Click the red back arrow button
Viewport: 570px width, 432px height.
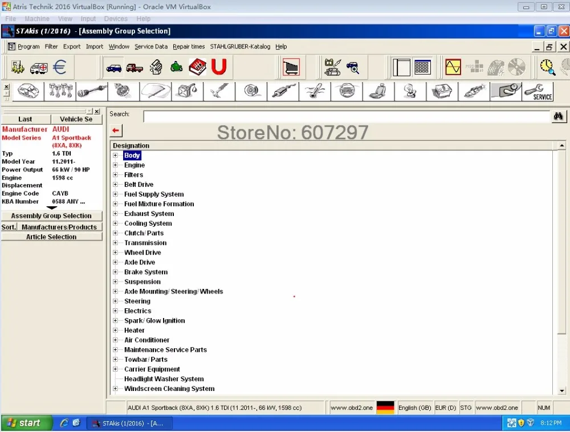pos(116,131)
